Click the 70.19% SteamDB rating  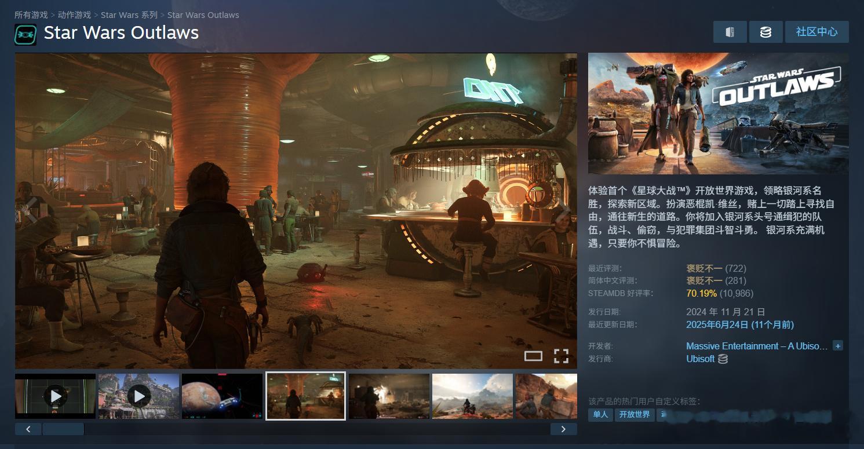(702, 293)
